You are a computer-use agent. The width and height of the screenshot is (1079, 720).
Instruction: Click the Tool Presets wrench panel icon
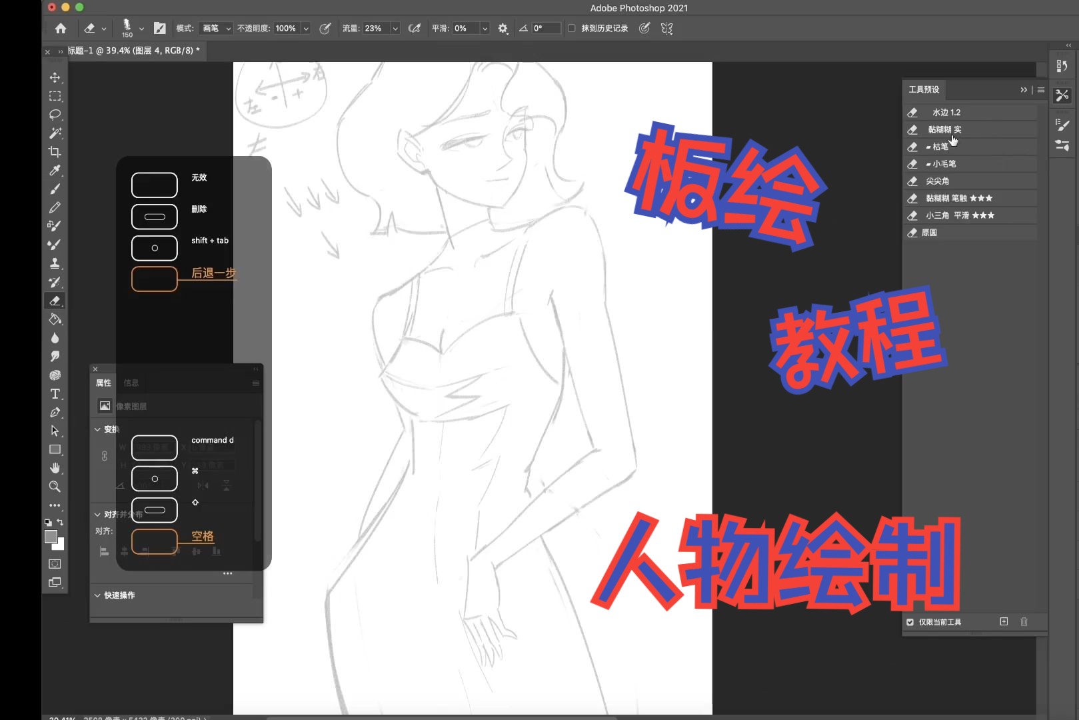(x=1062, y=95)
